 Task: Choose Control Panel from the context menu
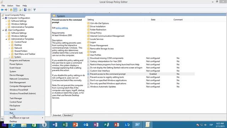pos(24,102)
